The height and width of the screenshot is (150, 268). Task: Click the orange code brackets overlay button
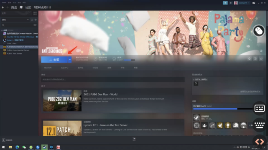(260, 142)
